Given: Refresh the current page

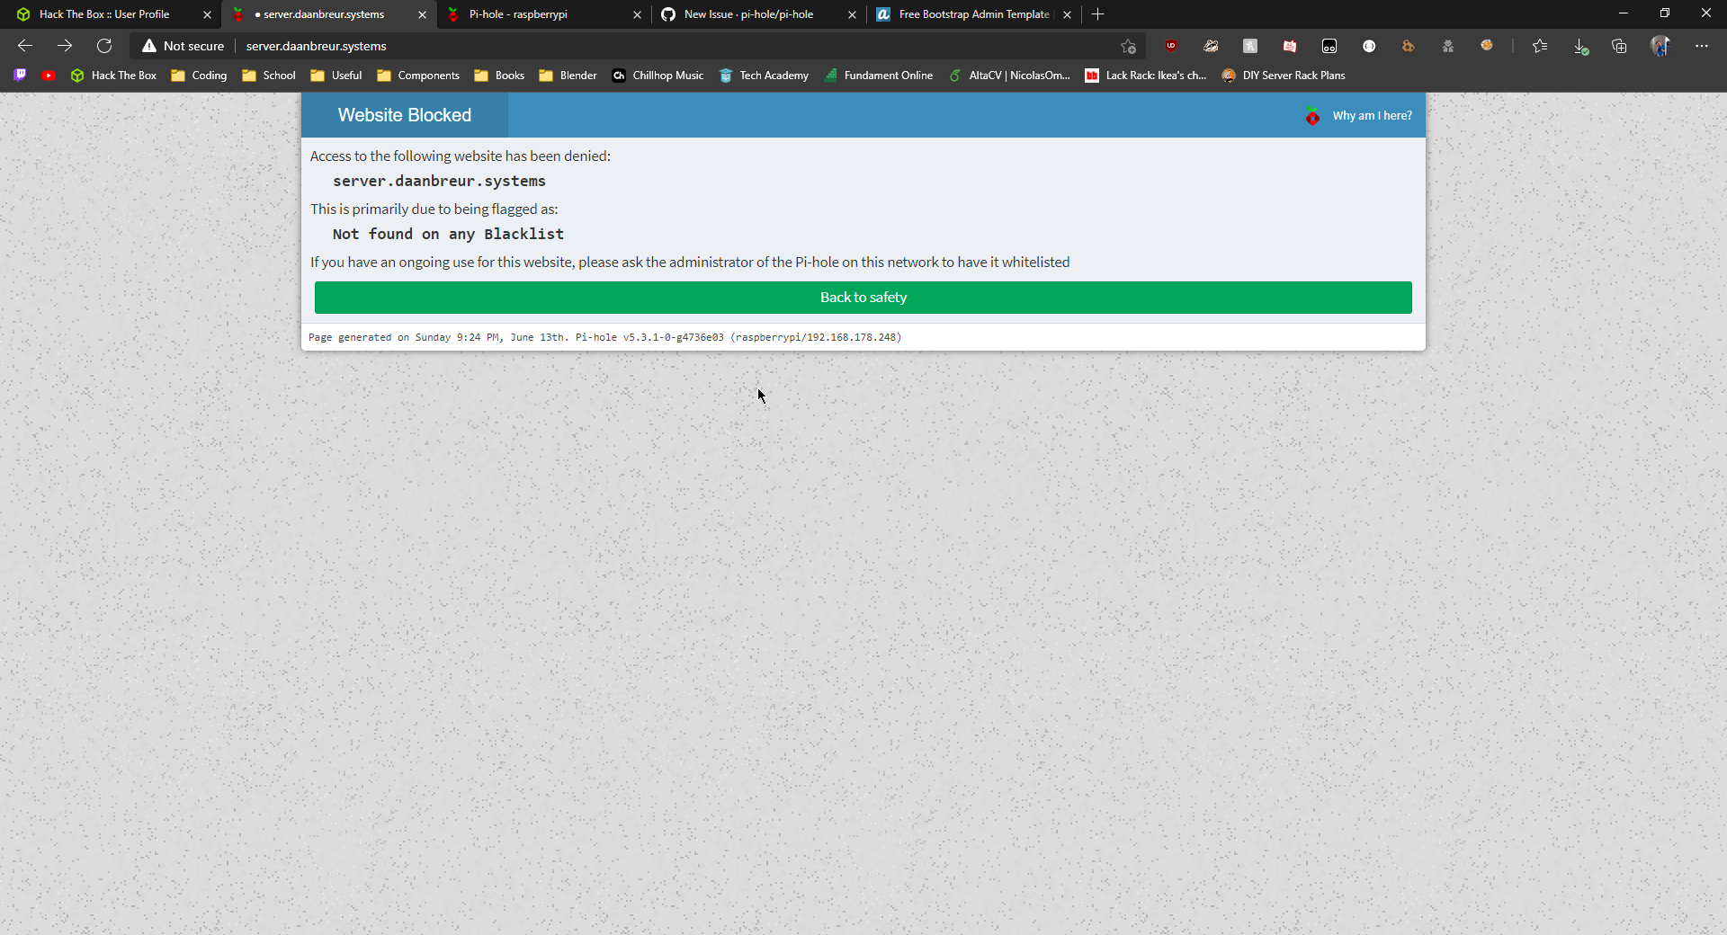Looking at the screenshot, I should [104, 46].
